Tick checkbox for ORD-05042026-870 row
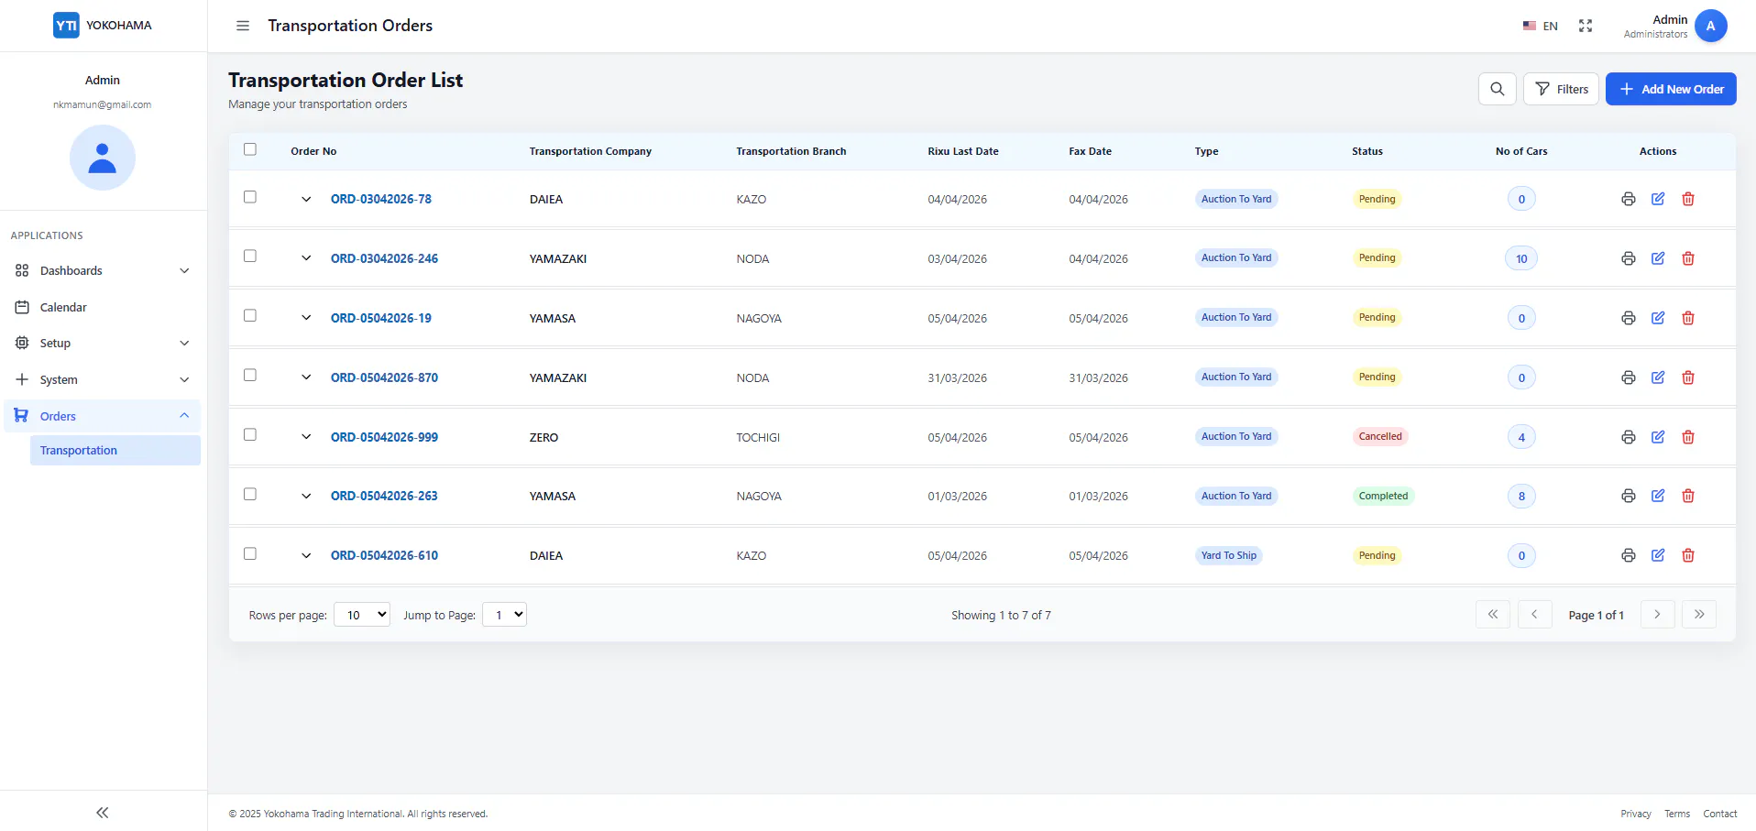The height and width of the screenshot is (831, 1756). point(250,376)
